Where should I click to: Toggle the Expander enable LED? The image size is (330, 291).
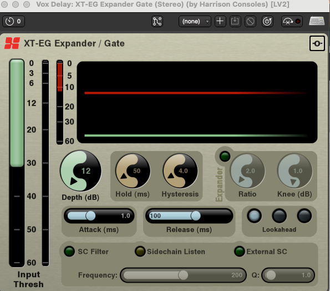[225, 157]
